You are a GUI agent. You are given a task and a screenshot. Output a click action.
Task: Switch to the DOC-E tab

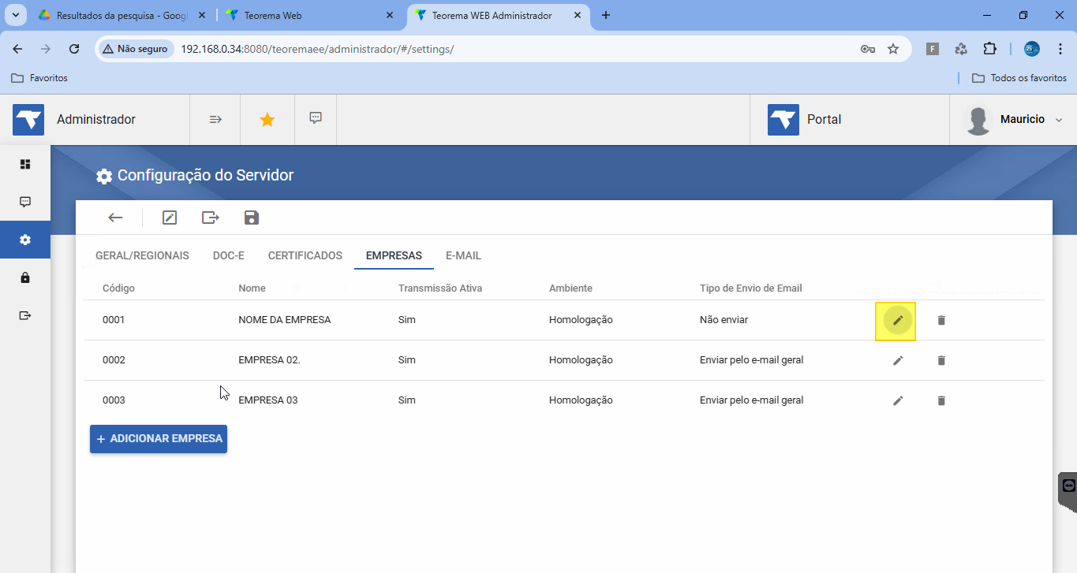[229, 255]
